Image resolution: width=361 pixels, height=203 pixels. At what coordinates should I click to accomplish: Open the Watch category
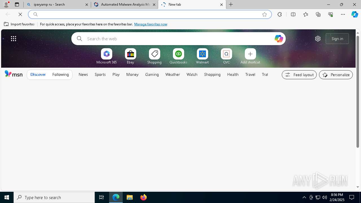tap(192, 74)
